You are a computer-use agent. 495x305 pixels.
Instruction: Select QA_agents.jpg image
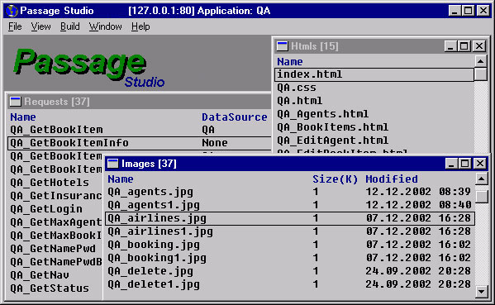coord(290,192)
